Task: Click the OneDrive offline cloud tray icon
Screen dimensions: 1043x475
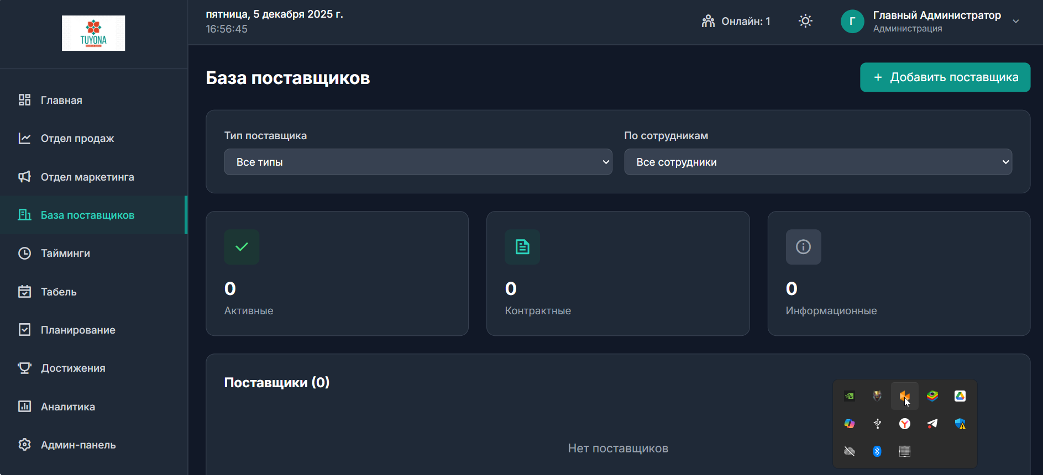Action: (850, 451)
